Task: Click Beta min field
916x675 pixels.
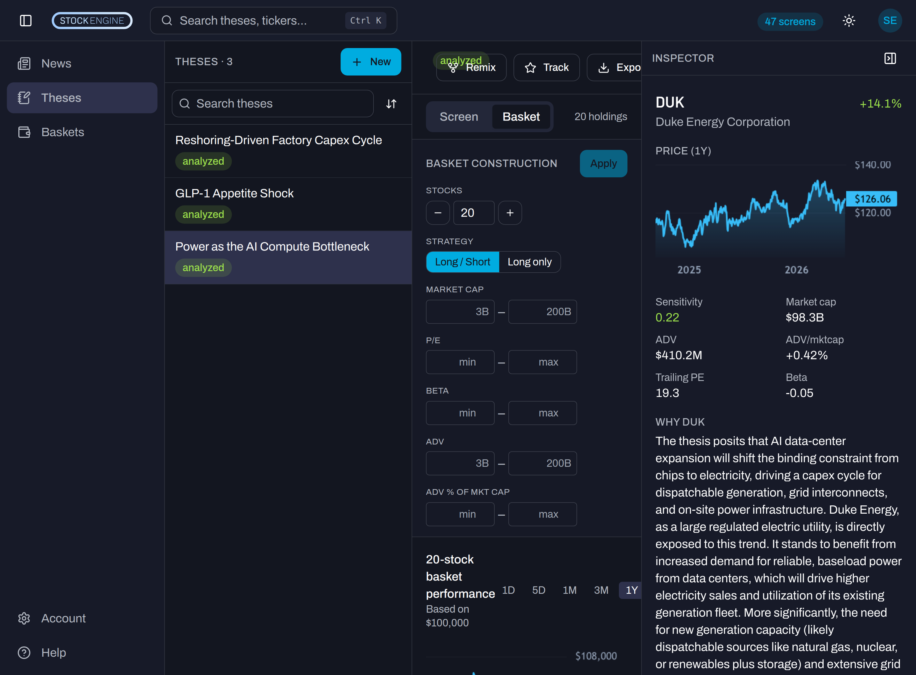Action: point(460,413)
